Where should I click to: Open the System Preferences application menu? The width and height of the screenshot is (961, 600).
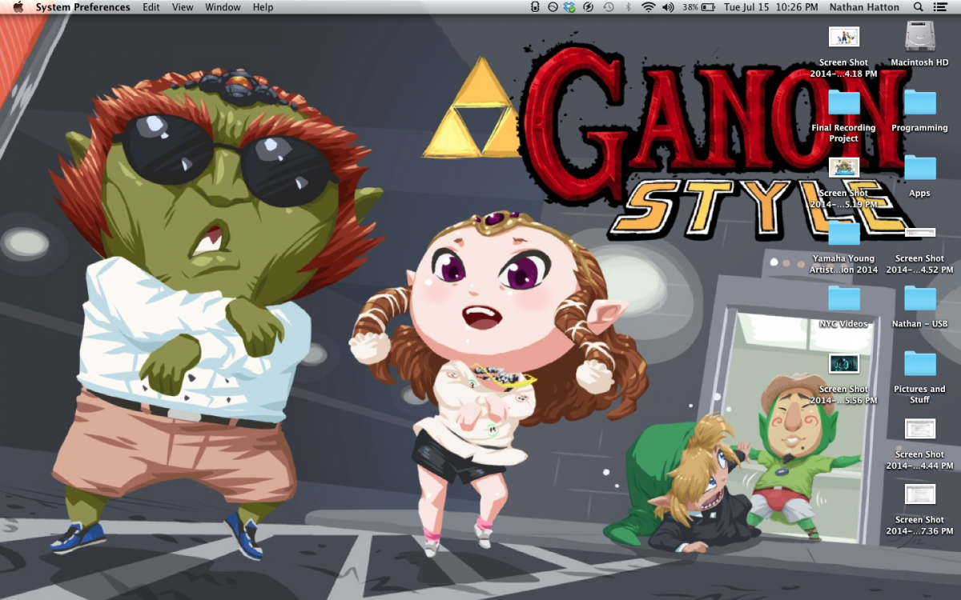point(82,7)
